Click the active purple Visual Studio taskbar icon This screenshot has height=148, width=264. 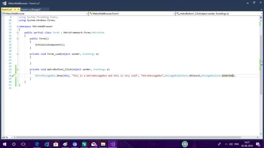(113, 144)
